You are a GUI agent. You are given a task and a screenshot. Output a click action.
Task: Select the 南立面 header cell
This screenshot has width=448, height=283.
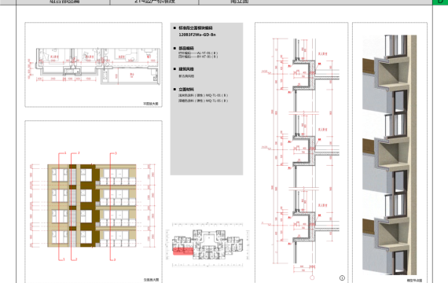[240, 2]
